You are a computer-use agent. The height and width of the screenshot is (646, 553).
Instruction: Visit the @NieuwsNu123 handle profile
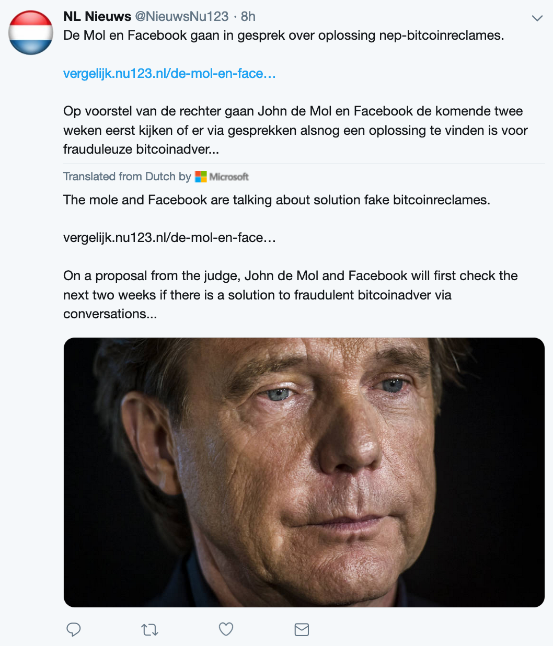coord(182,17)
